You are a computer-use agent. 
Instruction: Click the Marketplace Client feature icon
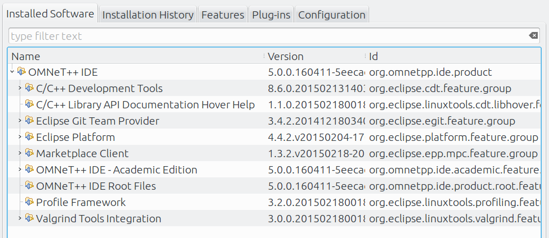pyautogui.click(x=29, y=153)
